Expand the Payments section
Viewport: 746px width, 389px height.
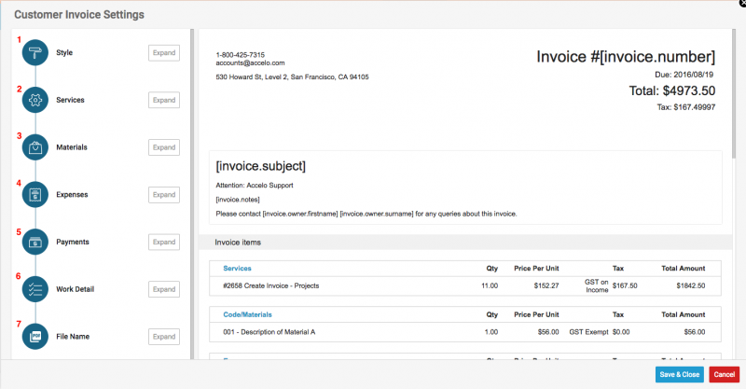164,242
